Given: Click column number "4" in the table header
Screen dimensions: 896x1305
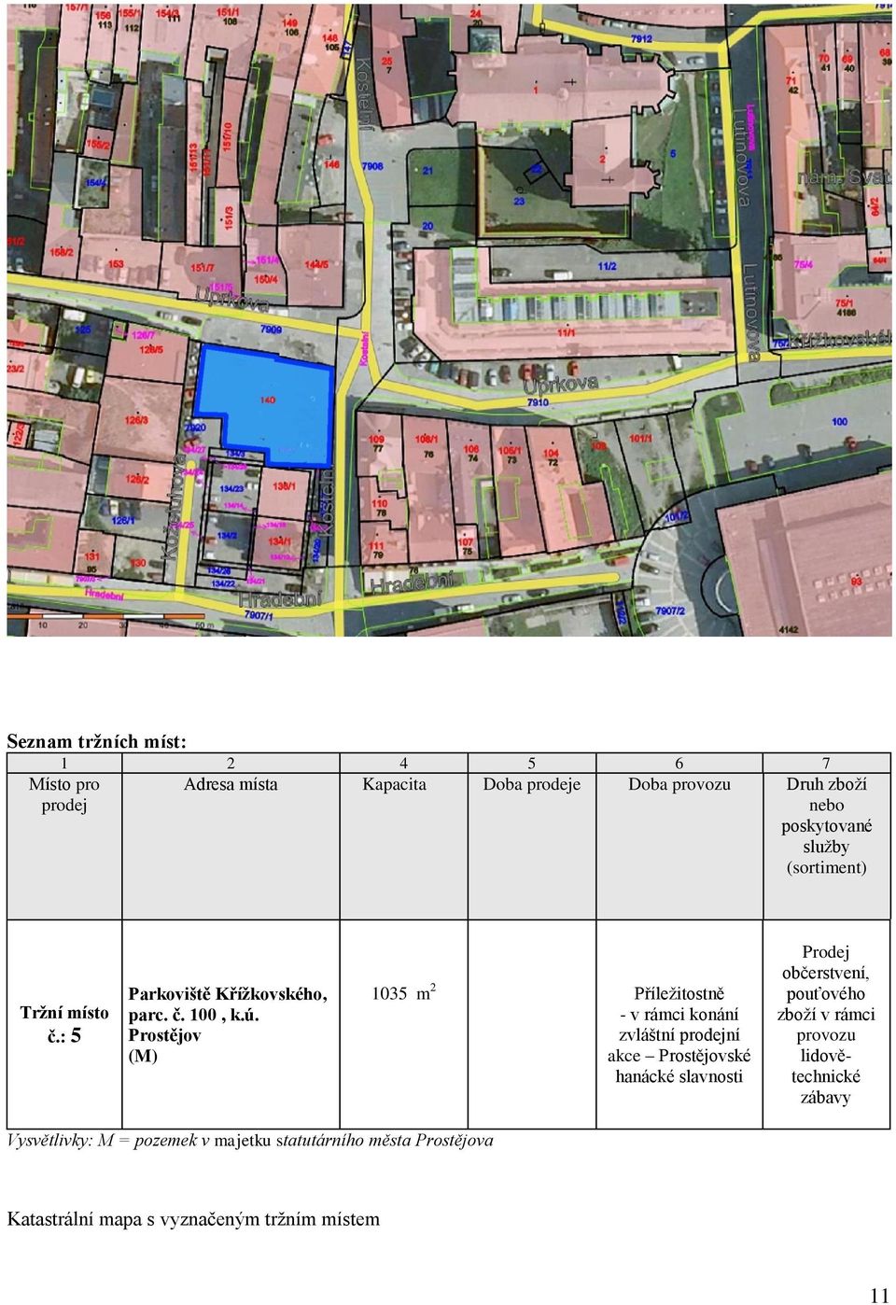Looking at the screenshot, I should pyautogui.click(x=403, y=764).
